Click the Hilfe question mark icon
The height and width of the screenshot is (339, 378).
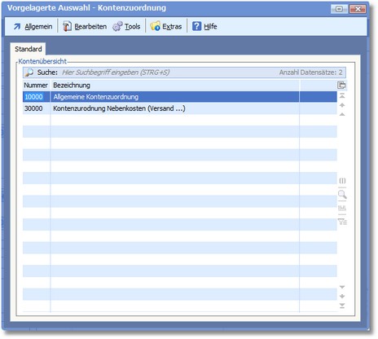coord(196,26)
